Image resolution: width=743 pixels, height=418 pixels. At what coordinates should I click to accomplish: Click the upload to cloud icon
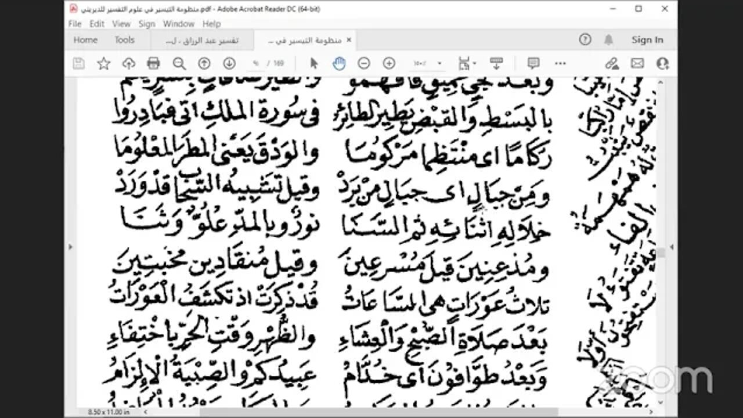[x=129, y=64]
